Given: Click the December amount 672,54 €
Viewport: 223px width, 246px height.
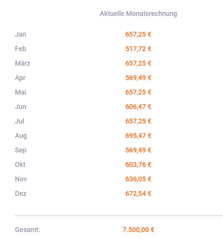Looking at the screenshot, I should point(138,193).
